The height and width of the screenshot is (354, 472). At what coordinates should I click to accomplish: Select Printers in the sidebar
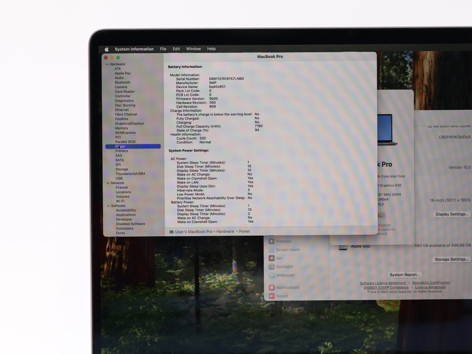point(122,151)
